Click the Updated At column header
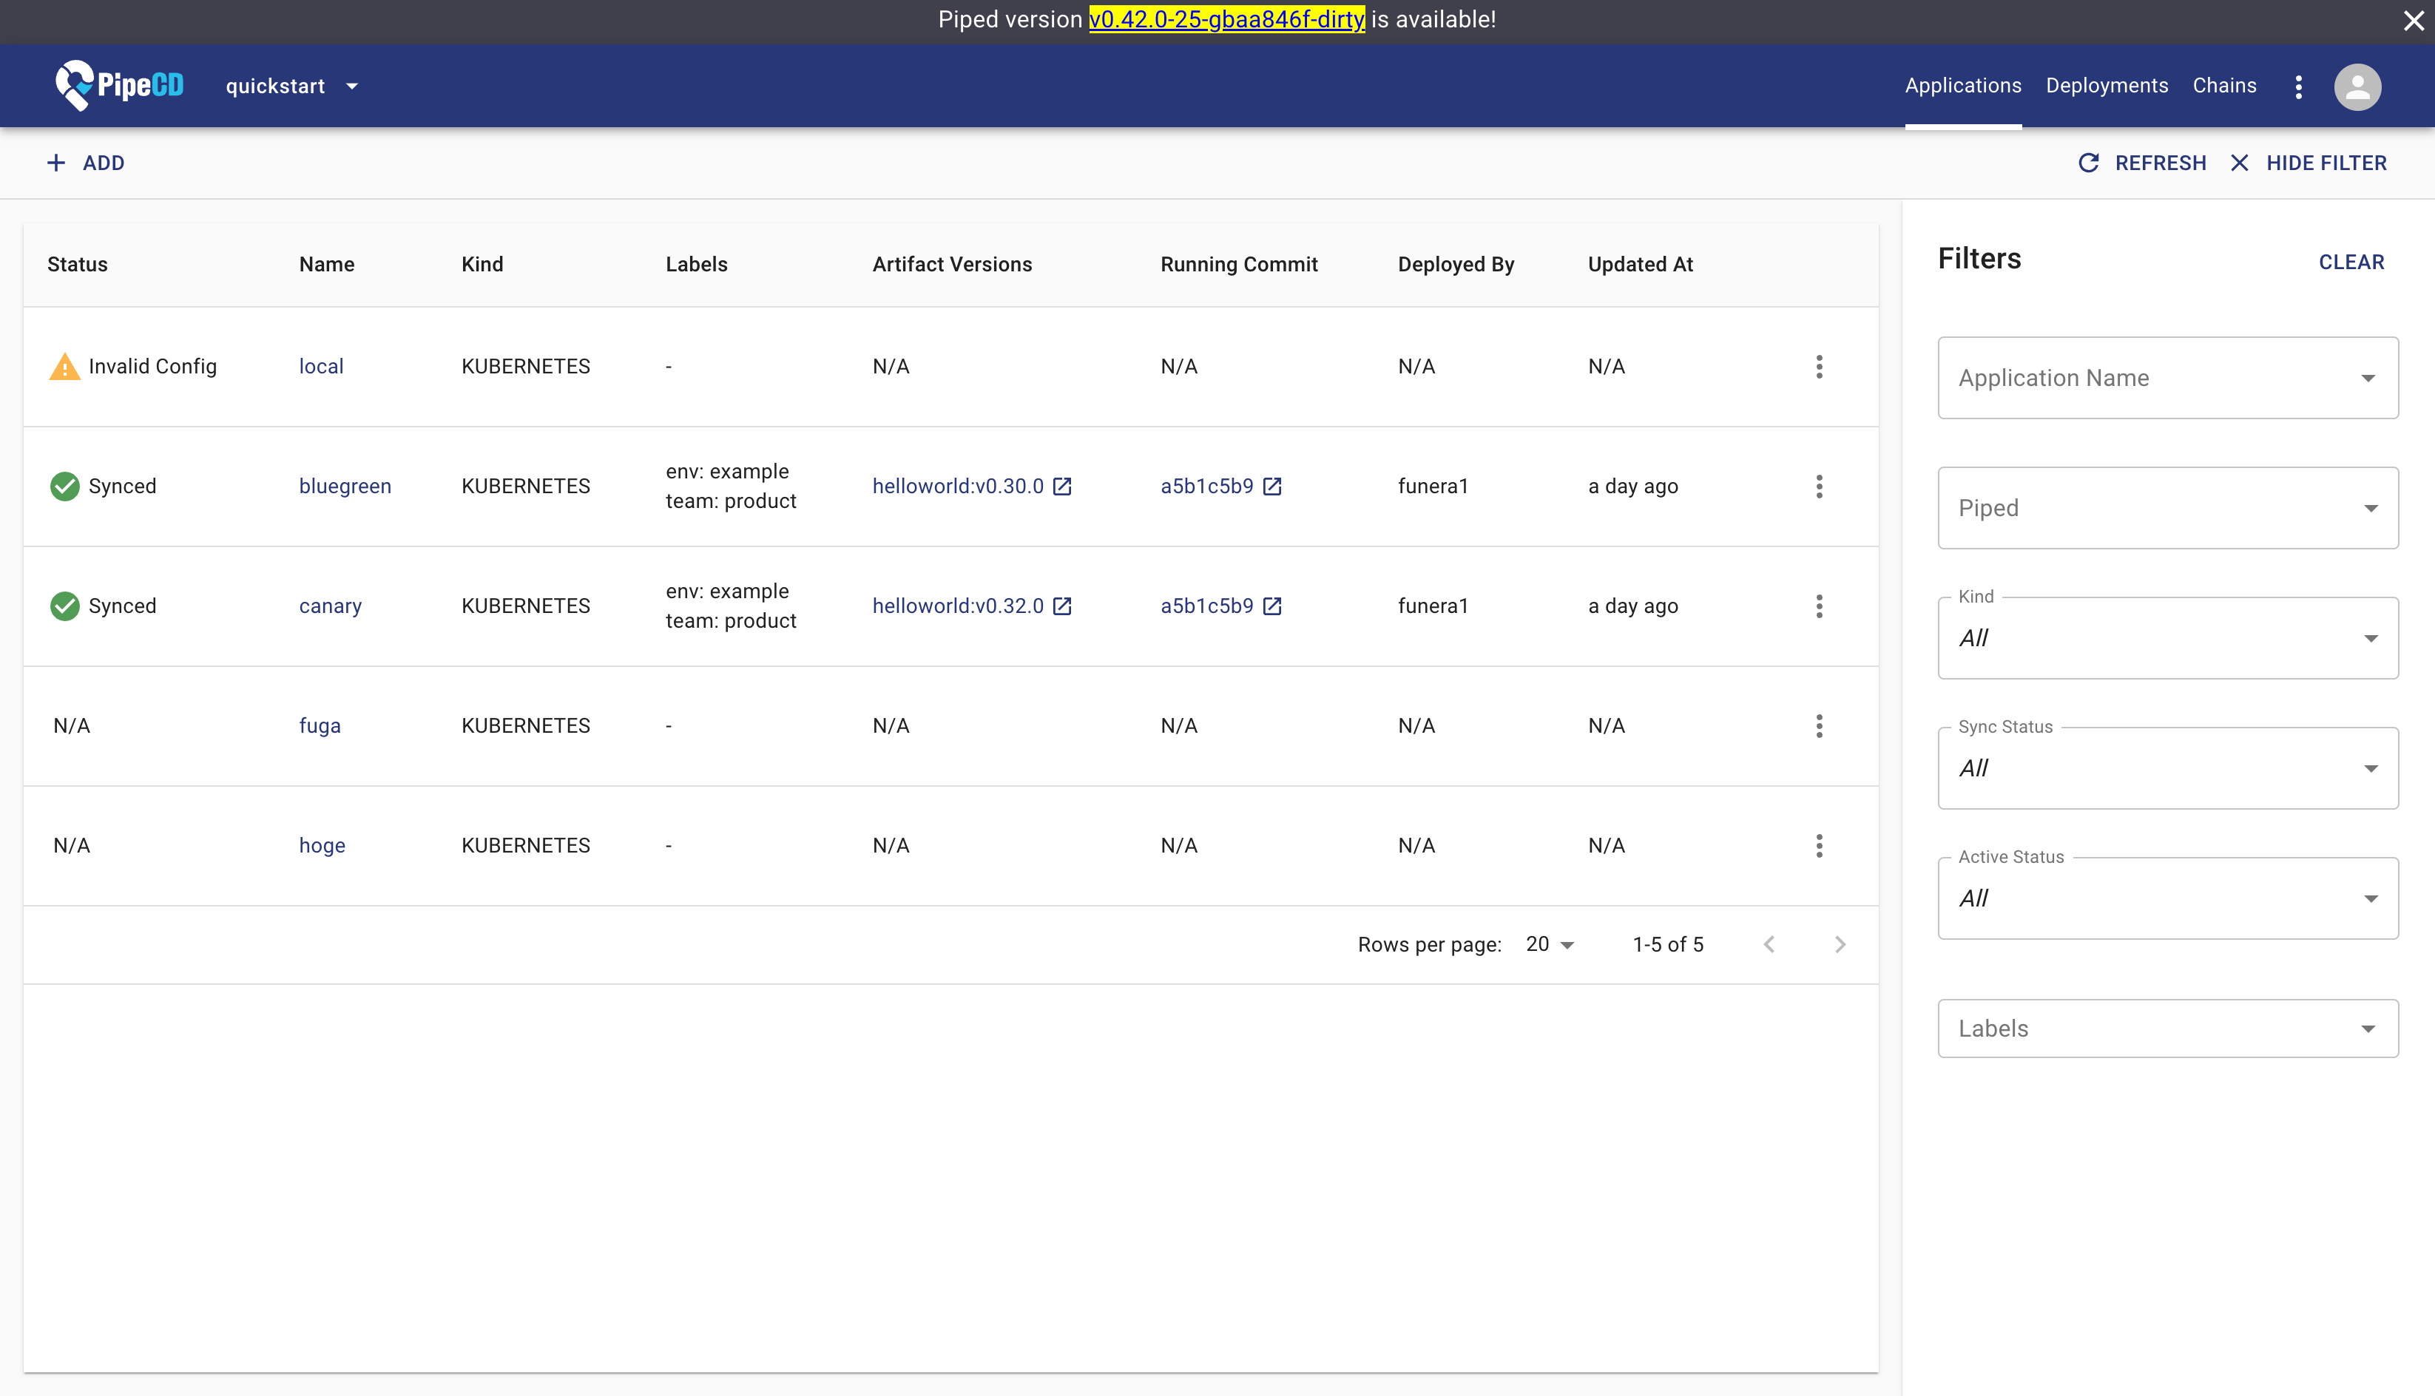Screen dimensions: 2435x1396 [x=1640, y=265]
